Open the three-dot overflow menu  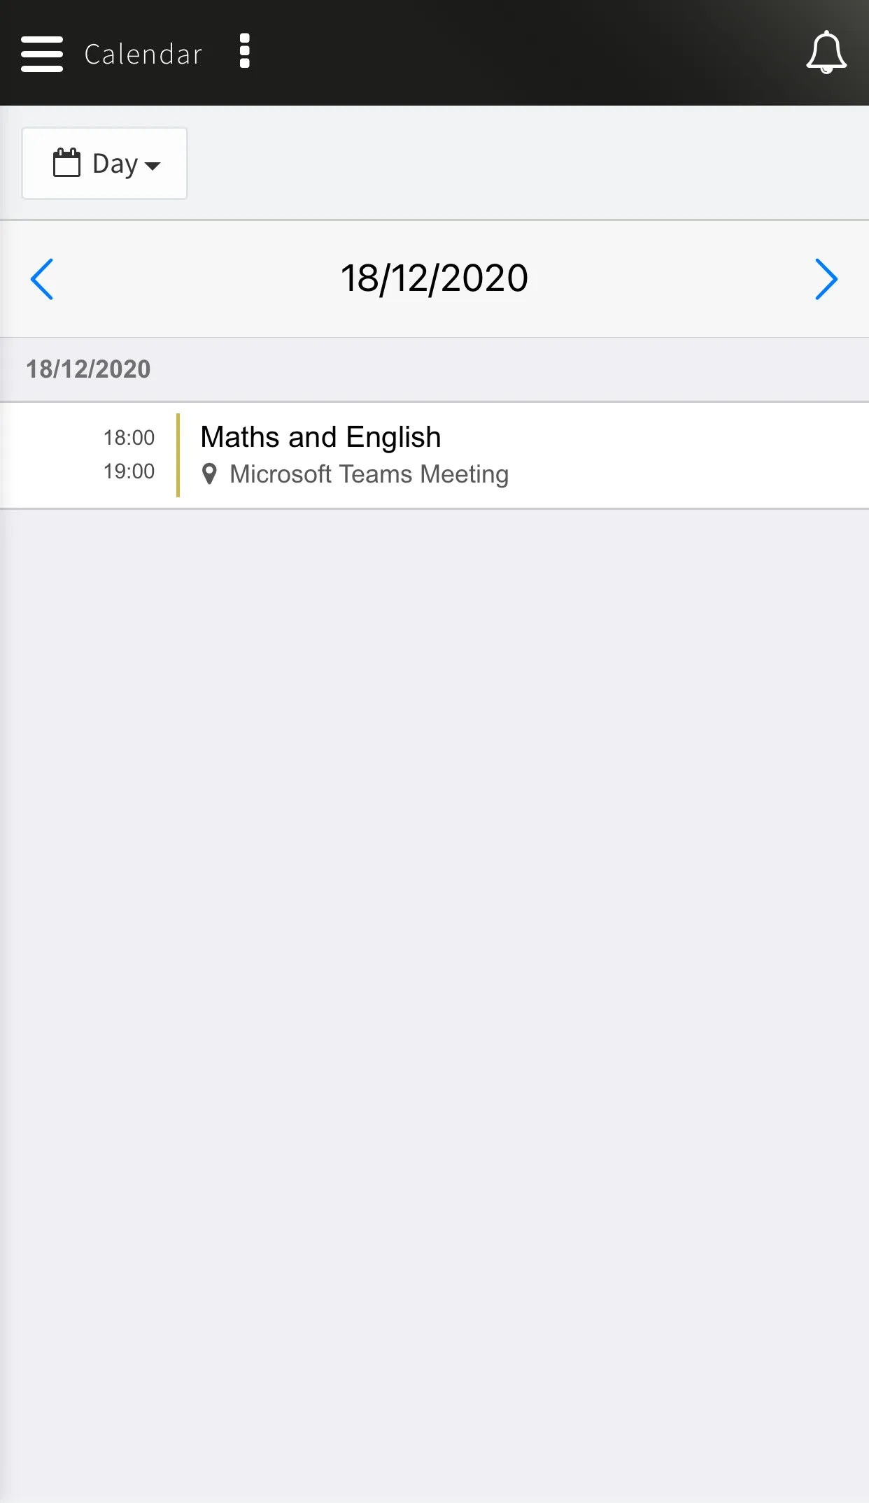[x=244, y=52]
